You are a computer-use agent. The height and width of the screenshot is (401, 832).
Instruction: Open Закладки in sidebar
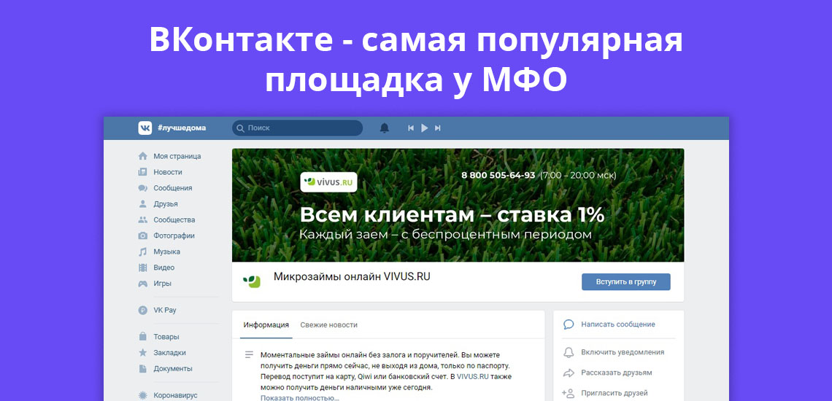point(170,352)
